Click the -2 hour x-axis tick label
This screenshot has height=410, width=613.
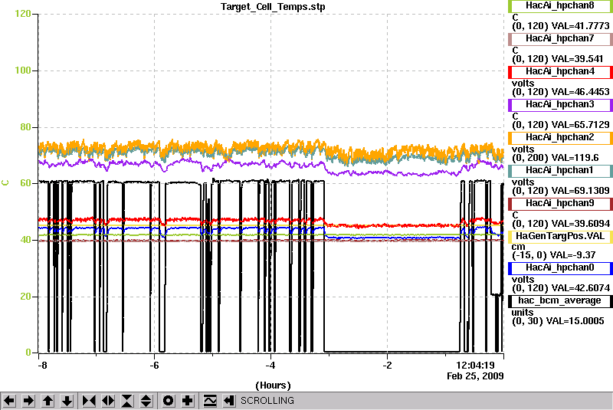(387, 366)
